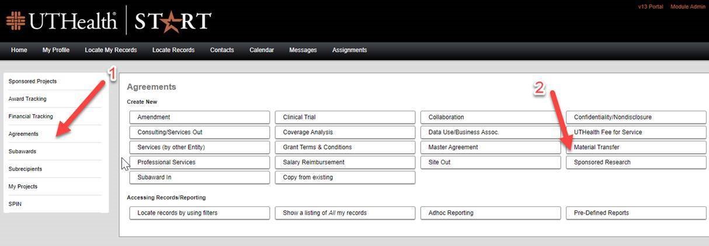Open the Calendar menu item

[x=262, y=50]
